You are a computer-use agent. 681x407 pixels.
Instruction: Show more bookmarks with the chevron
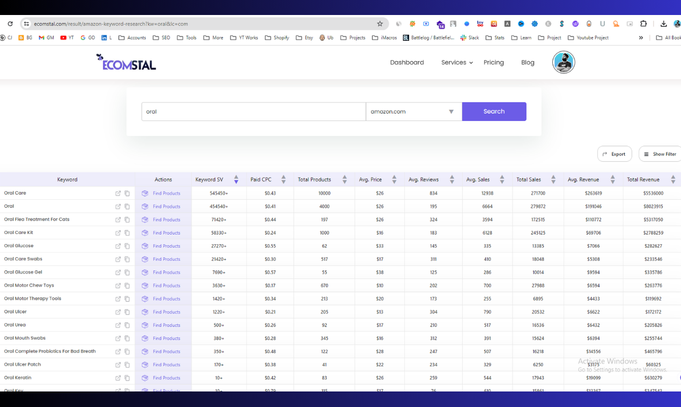click(641, 37)
